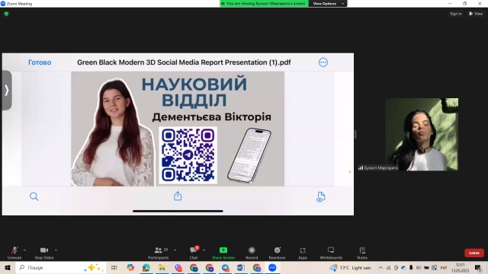
Task: Stop Video camera toggle
Action: pos(44,253)
